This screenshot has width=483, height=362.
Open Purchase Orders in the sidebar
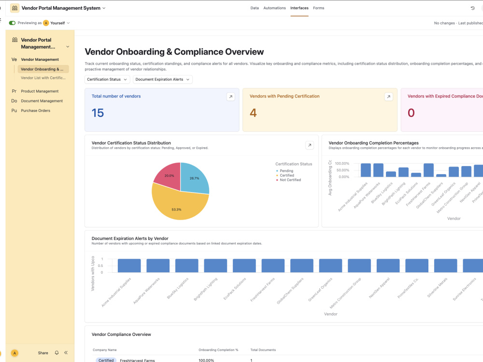(35, 111)
